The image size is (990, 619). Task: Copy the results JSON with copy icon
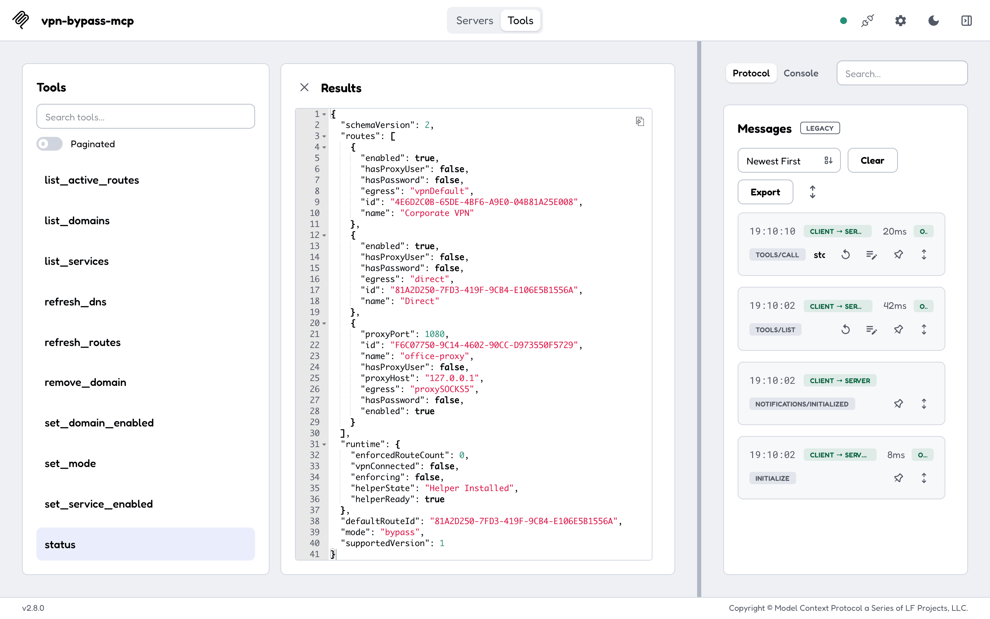click(640, 122)
